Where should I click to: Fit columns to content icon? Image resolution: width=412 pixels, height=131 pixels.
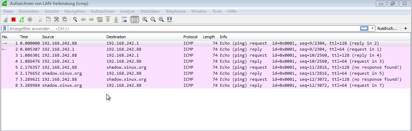[x=170, y=19]
